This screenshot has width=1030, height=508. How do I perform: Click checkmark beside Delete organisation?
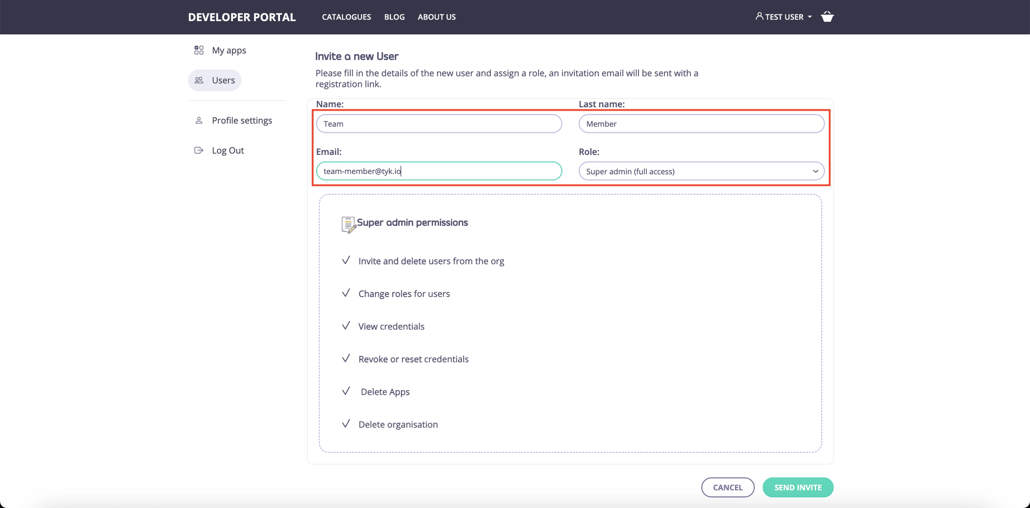346,424
